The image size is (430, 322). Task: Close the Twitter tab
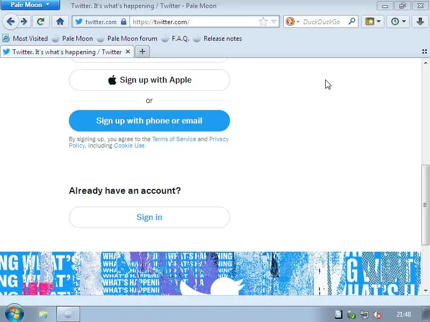(128, 52)
